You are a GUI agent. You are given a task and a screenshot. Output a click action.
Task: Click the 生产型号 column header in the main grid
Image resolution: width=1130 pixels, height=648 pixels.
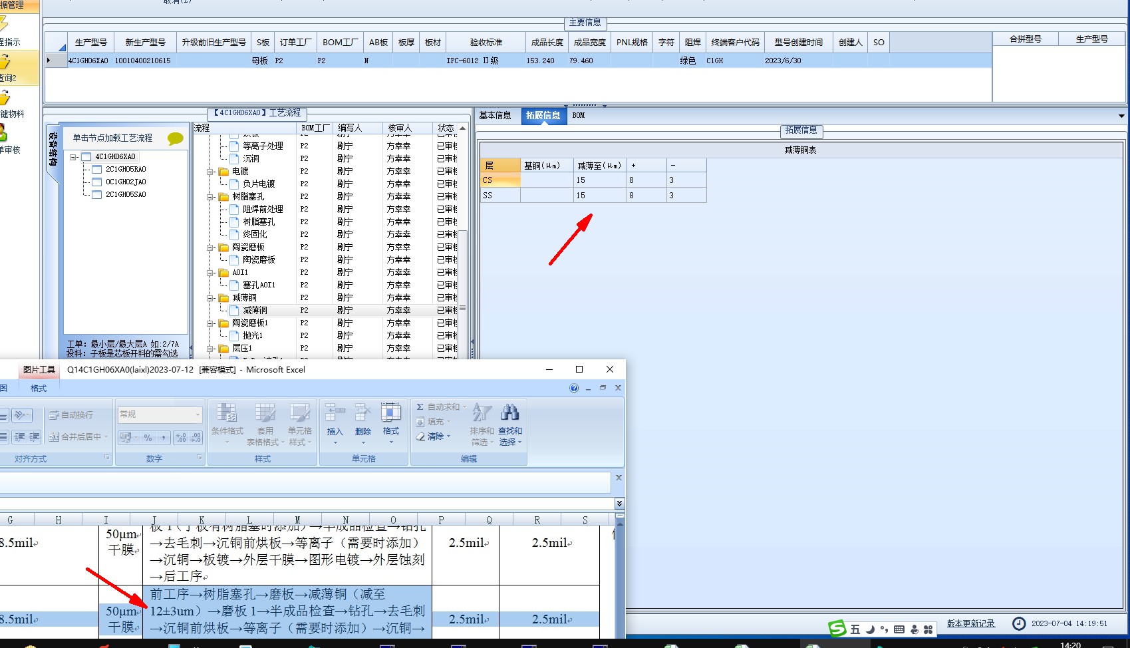click(x=91, y=43)
